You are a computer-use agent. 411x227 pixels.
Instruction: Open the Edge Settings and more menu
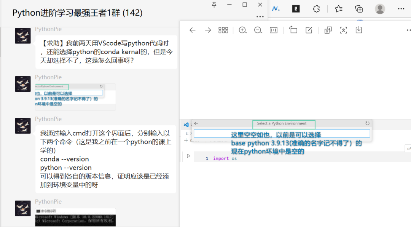coord(401,8)
